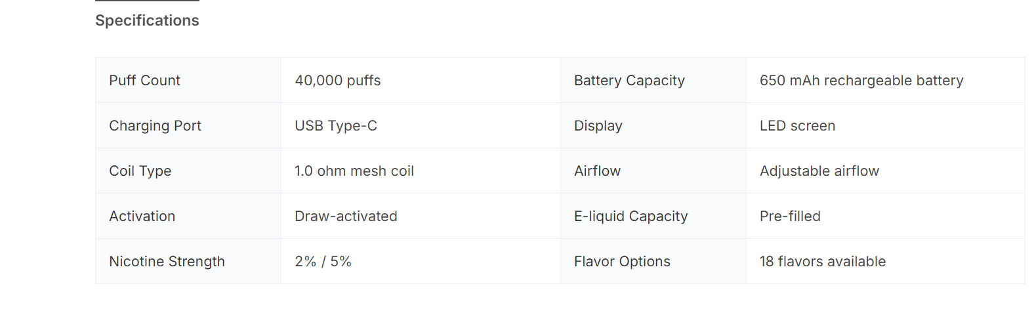1034x324 pixels.
Task: Click the Coil Type label
Action: (140, 171)
